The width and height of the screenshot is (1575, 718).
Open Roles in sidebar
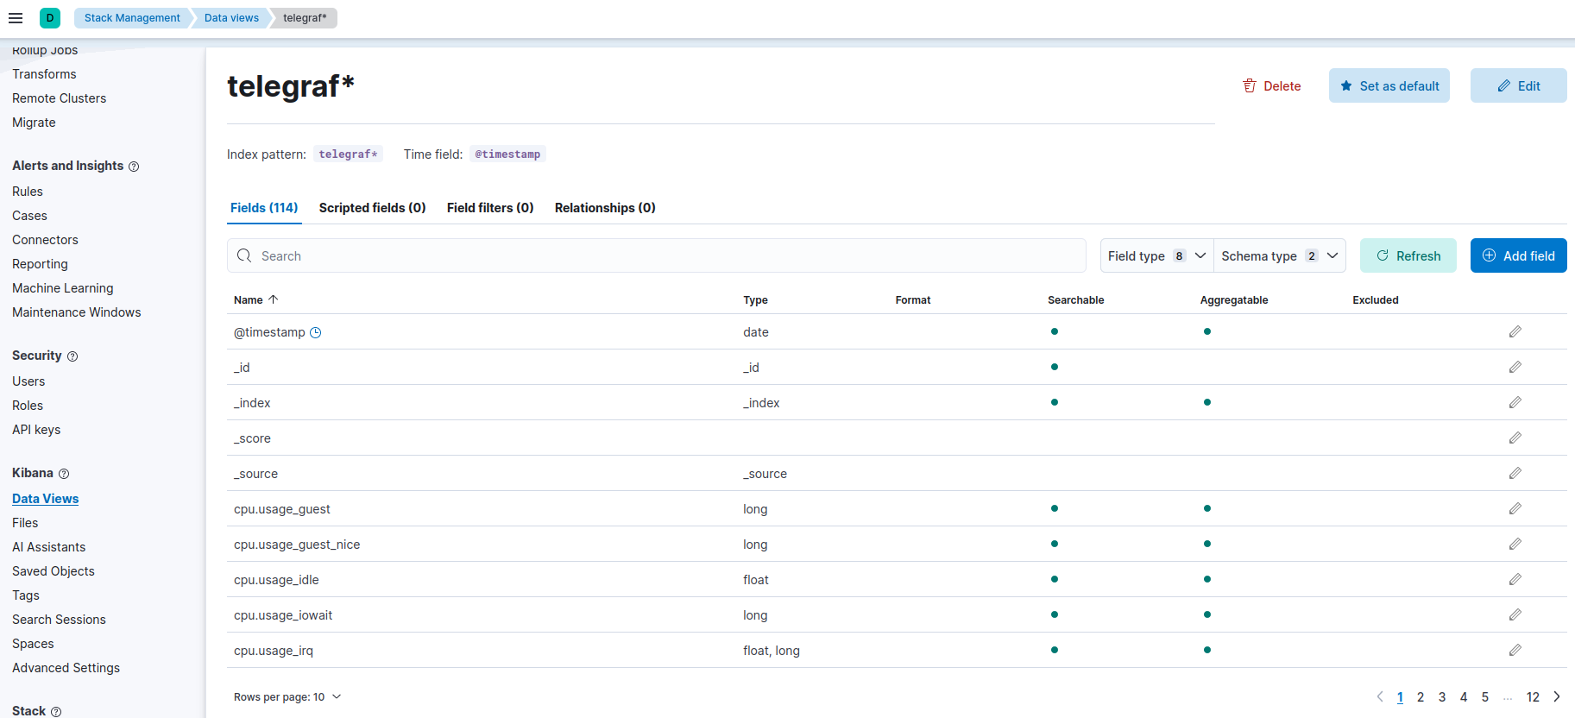(x=28, y=406)
